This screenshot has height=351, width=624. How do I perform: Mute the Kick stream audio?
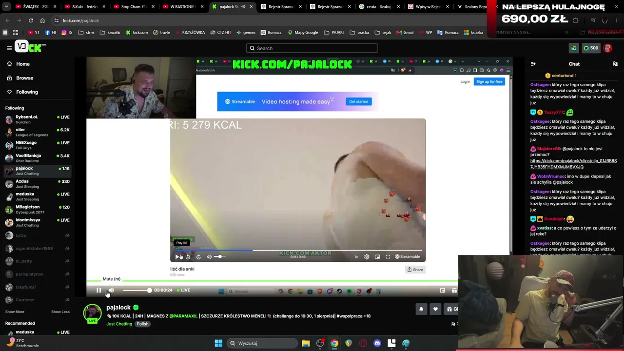click(111, 291)
